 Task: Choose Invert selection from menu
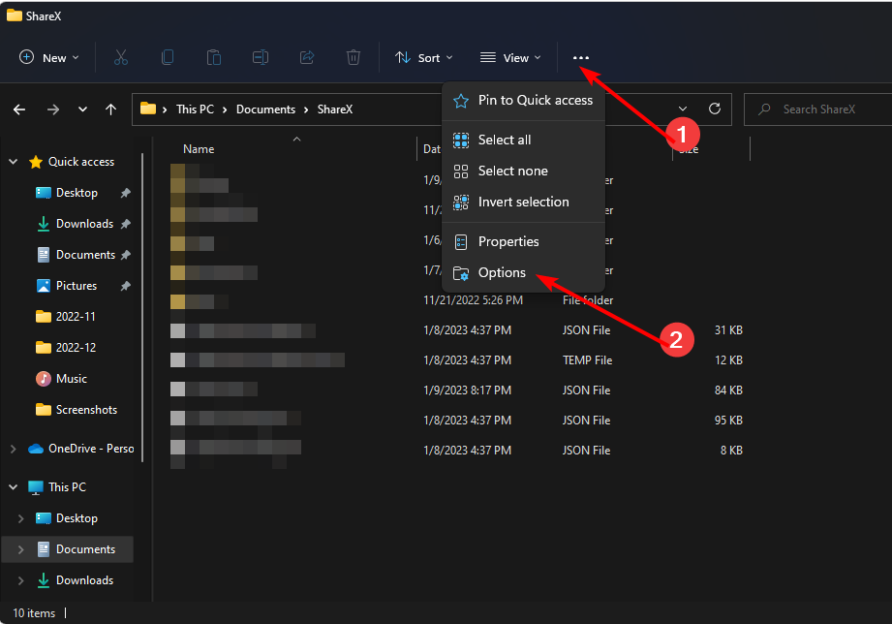[523, 203]
